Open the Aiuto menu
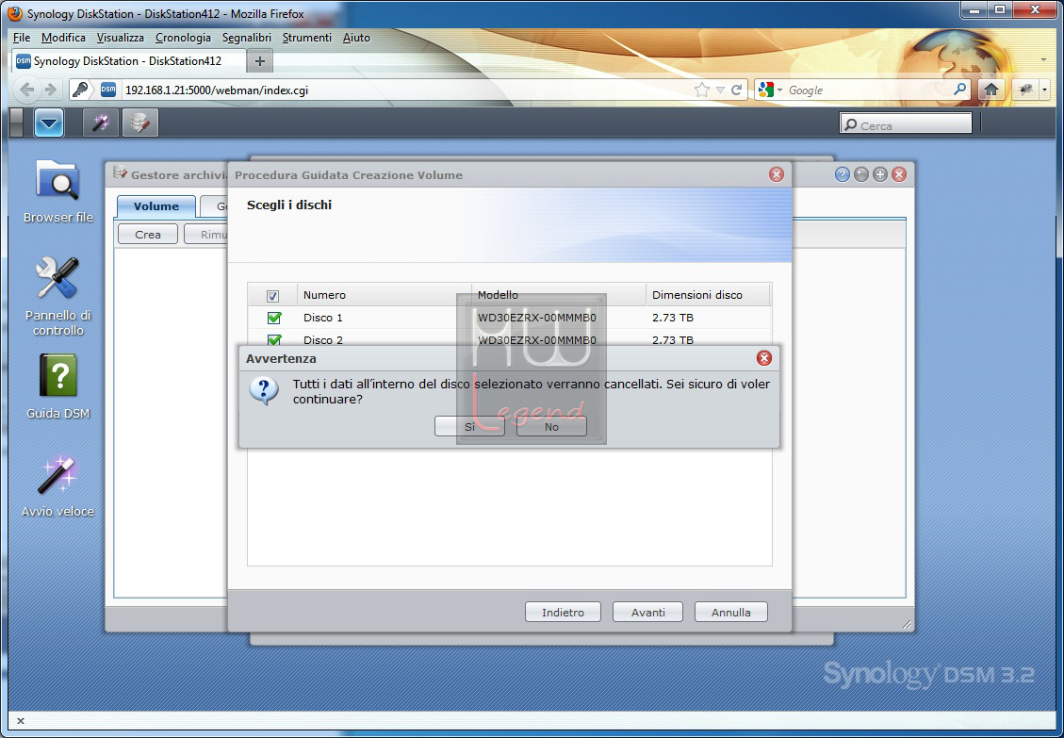The width and height of the screenshot is (1064, 738). [x=356, y=38]
